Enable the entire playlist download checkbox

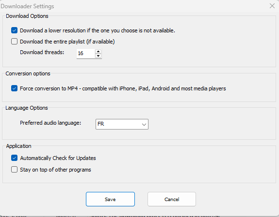point(14,42)
